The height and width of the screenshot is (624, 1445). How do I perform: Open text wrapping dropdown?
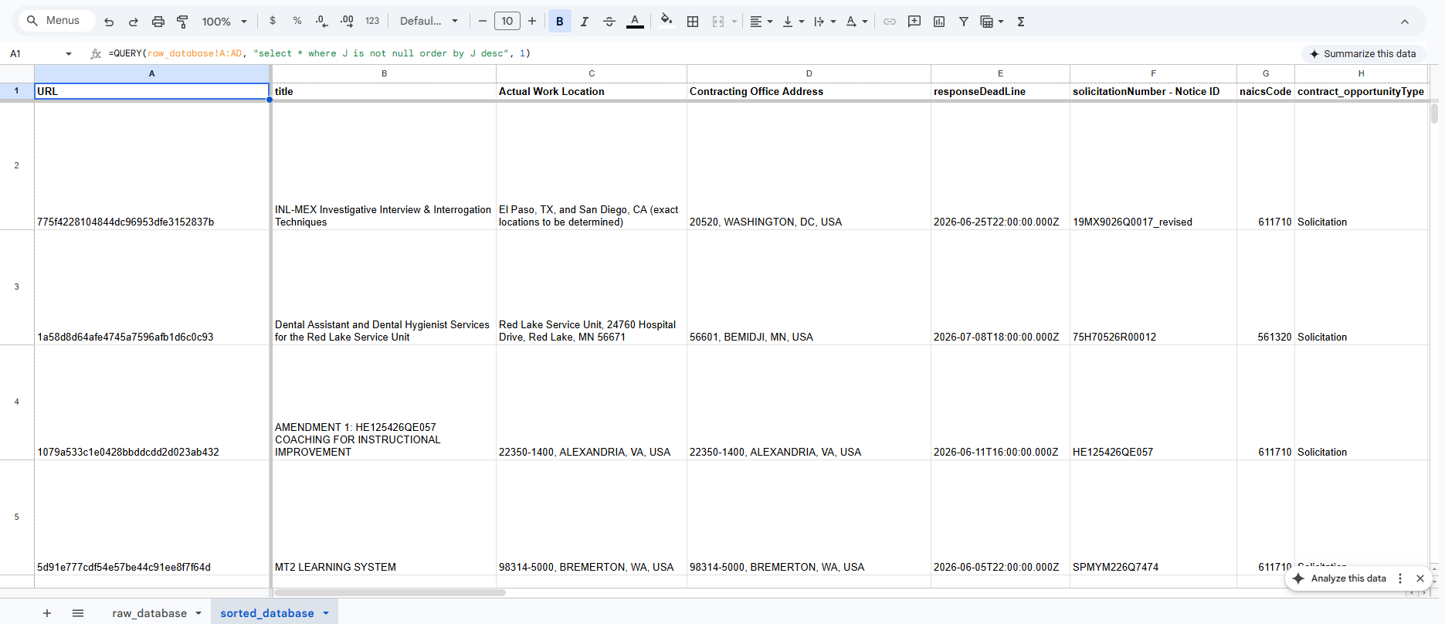(x=824, y=21)
